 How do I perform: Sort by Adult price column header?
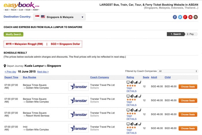pos(154,77)
